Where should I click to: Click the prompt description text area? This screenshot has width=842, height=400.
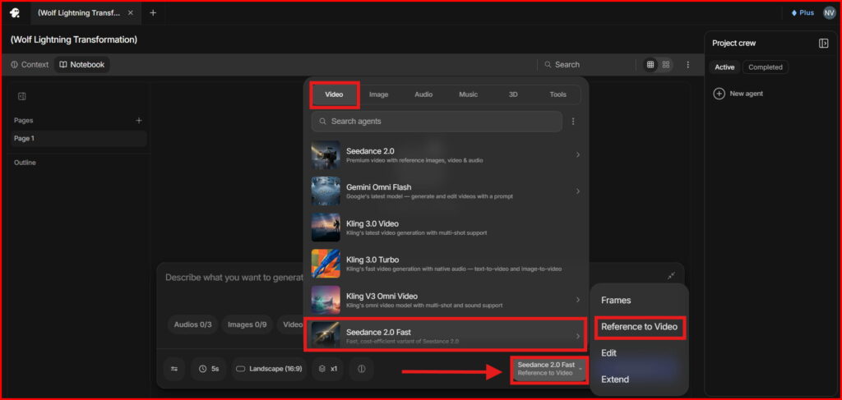coord(234,278)
